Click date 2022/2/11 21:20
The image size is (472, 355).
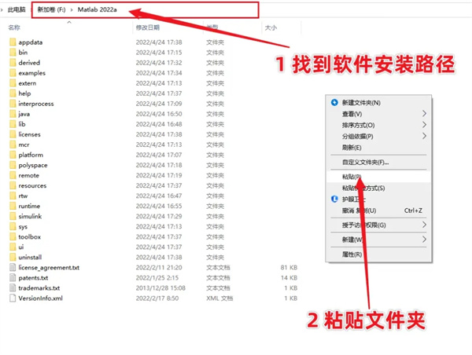tap(159, 268)
